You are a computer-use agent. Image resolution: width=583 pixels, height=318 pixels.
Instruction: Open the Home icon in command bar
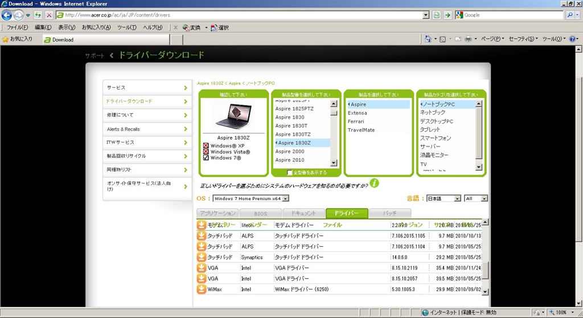[428, 39]
